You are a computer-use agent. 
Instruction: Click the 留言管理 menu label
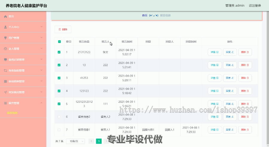(14, 103)
